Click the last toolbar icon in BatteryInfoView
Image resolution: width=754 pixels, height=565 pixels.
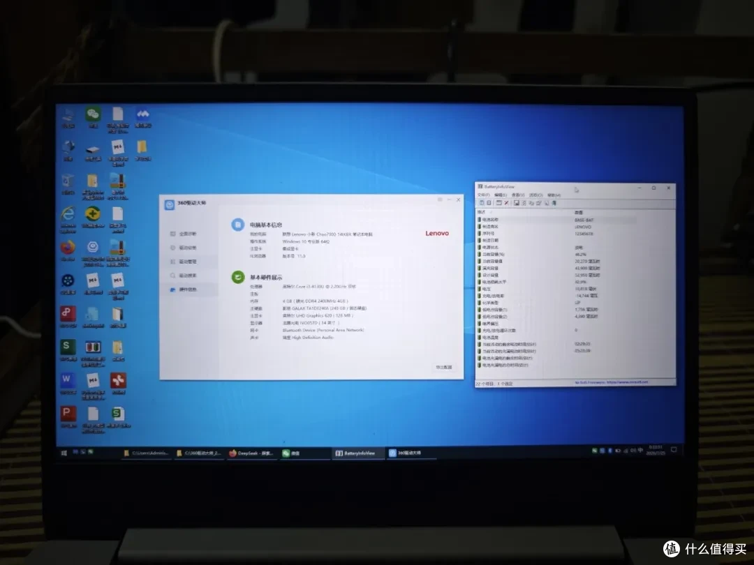pyautogui.click(x=554, y=203)
